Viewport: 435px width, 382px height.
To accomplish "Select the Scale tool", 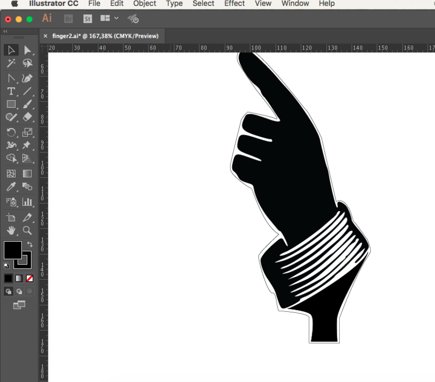I will tap(27, 132).
